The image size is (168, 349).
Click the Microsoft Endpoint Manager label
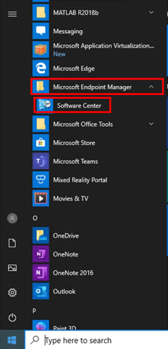coord(92,87)
